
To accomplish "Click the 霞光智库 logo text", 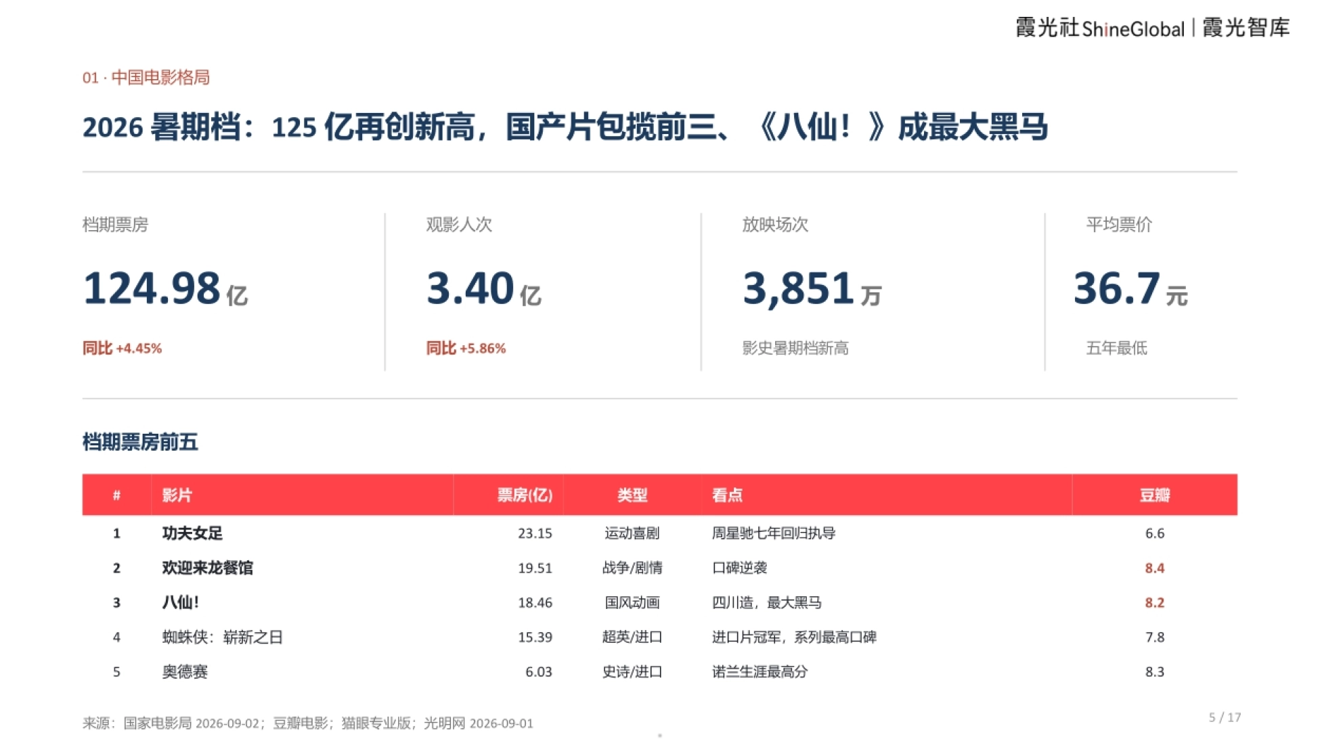I will pos(1246,28).
